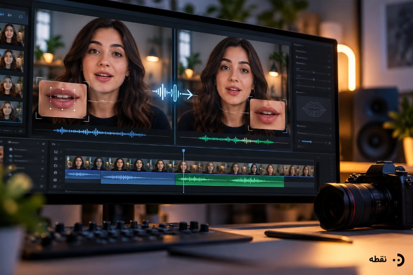Click the X icon in the lower-left panel header
The image size is (413, 275).
point(43,143)
